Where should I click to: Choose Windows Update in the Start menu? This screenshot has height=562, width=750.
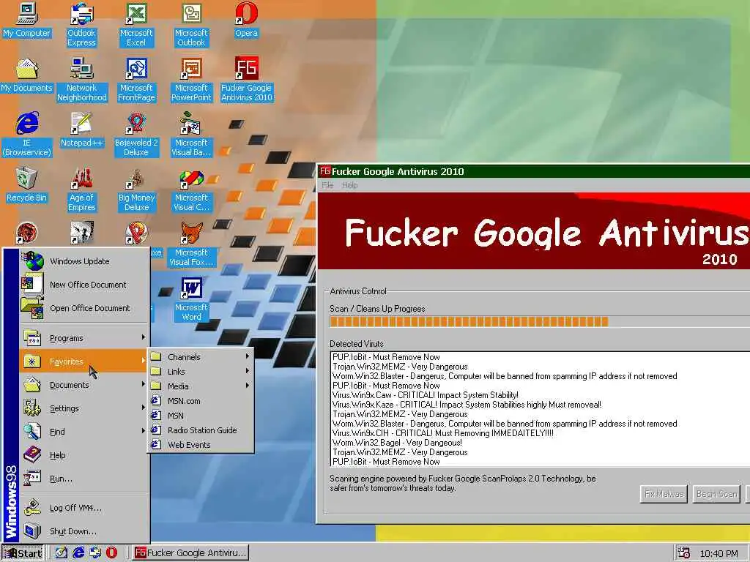coord(84,261)
